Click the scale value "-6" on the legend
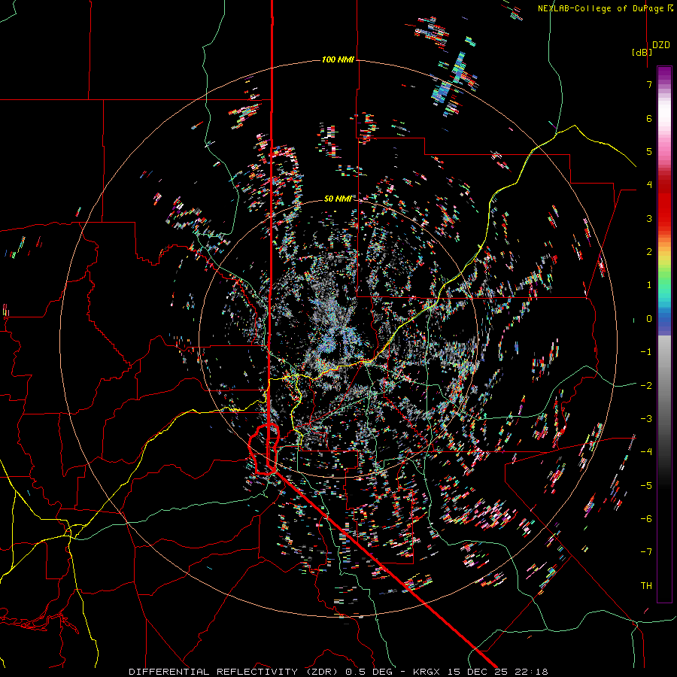Screen dimensions: 677x677 (x=646, y=519)
